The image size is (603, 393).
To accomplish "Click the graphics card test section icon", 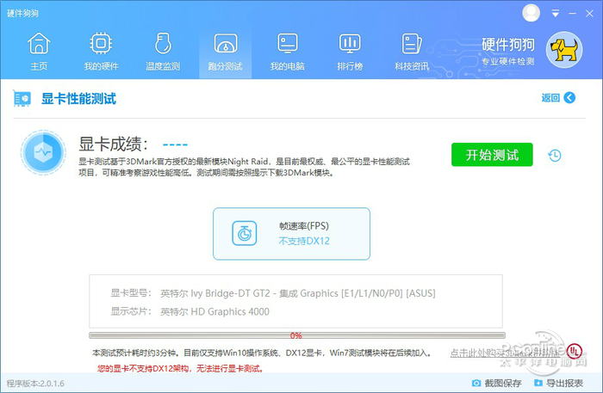I will pyautogui.click(x=22, y=98).
